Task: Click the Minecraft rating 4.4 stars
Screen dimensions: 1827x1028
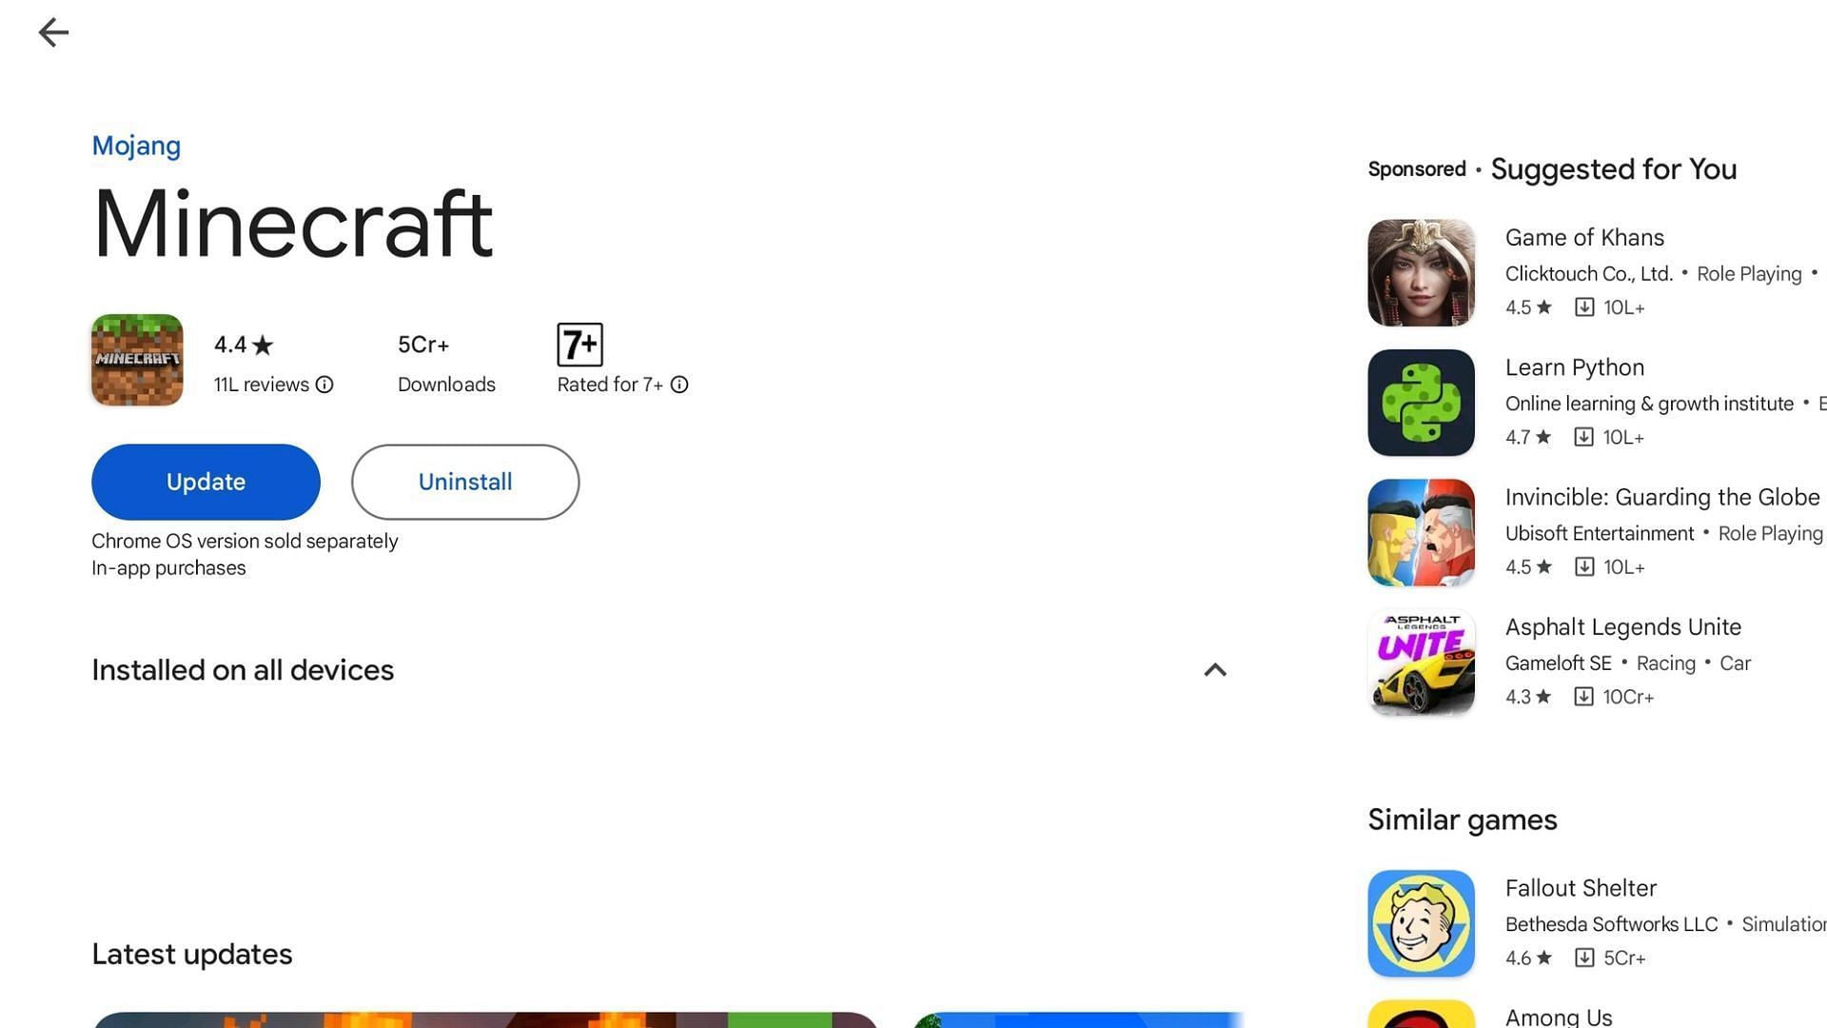Action: click(244, 346)
